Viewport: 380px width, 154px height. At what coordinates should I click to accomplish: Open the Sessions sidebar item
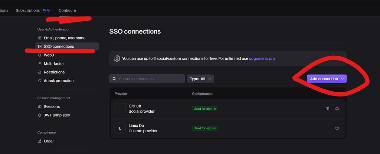[52, 106]
